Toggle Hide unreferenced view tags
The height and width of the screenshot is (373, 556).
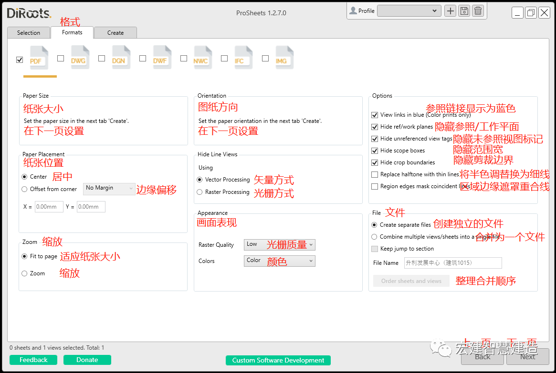coord(375,139)
